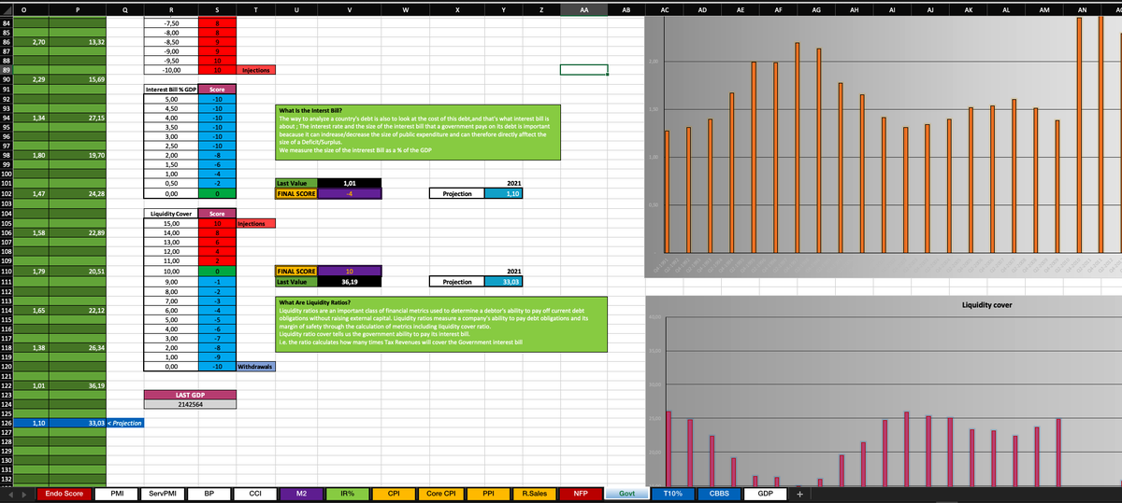Open the Core CPI sheet tab

pos(439,493)
